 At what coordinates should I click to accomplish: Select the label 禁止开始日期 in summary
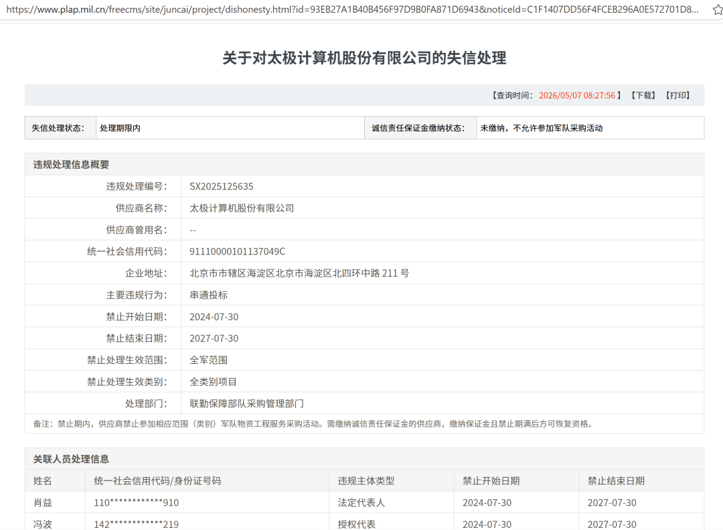(x=137, y=317)
